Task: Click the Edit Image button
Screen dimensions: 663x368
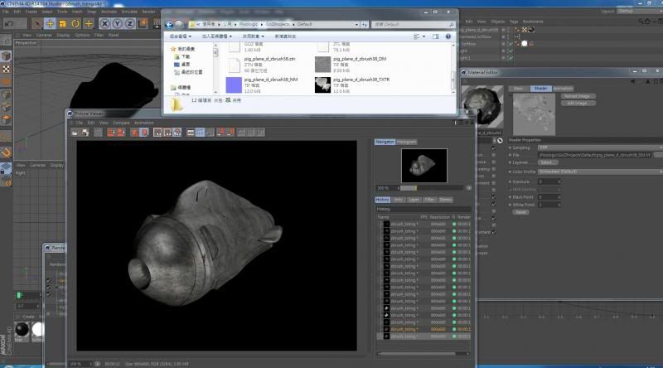Action: [x=579, y=102]
